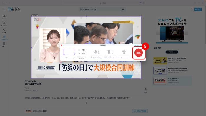The image size is (206, 116).
Task: Open the Built-in Microphone dropdown
Action: click(110, 57)
